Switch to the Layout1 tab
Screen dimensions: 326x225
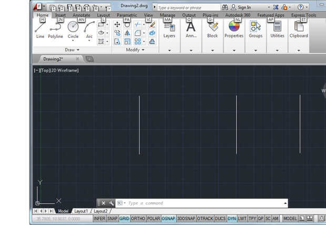[81, 211]
